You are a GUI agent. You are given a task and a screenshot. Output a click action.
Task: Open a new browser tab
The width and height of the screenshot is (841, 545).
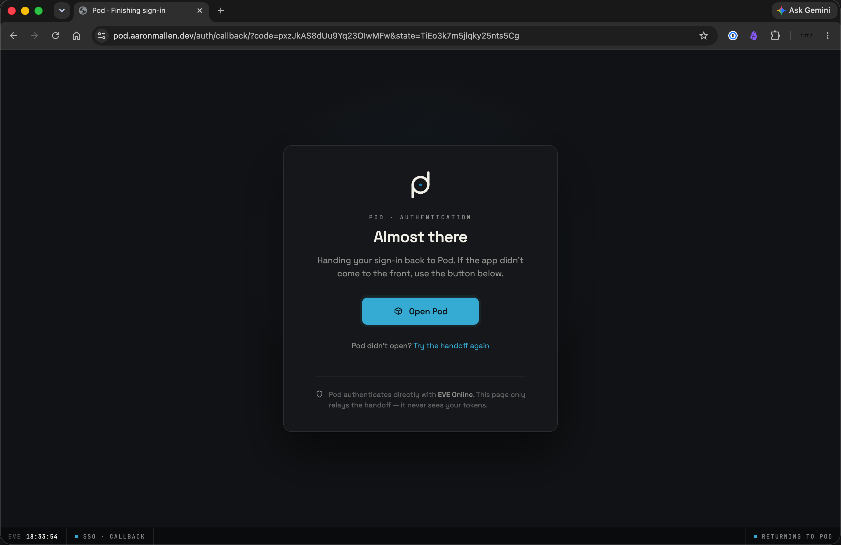[221, 11]
